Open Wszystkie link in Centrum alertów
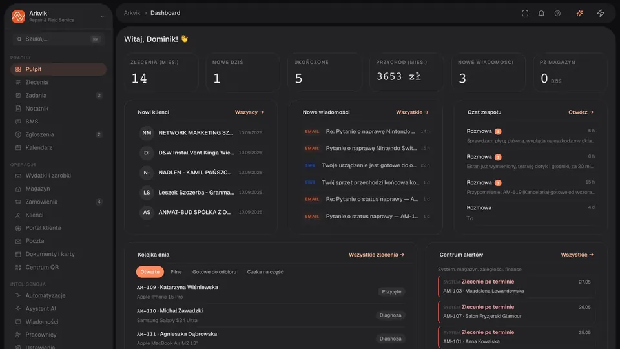 [x=577, y=255]
